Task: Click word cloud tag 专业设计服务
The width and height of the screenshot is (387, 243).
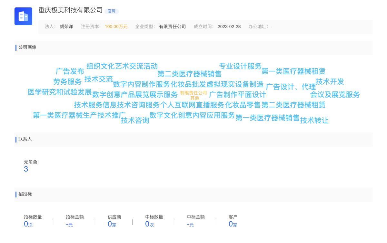Action: point(240,66)
